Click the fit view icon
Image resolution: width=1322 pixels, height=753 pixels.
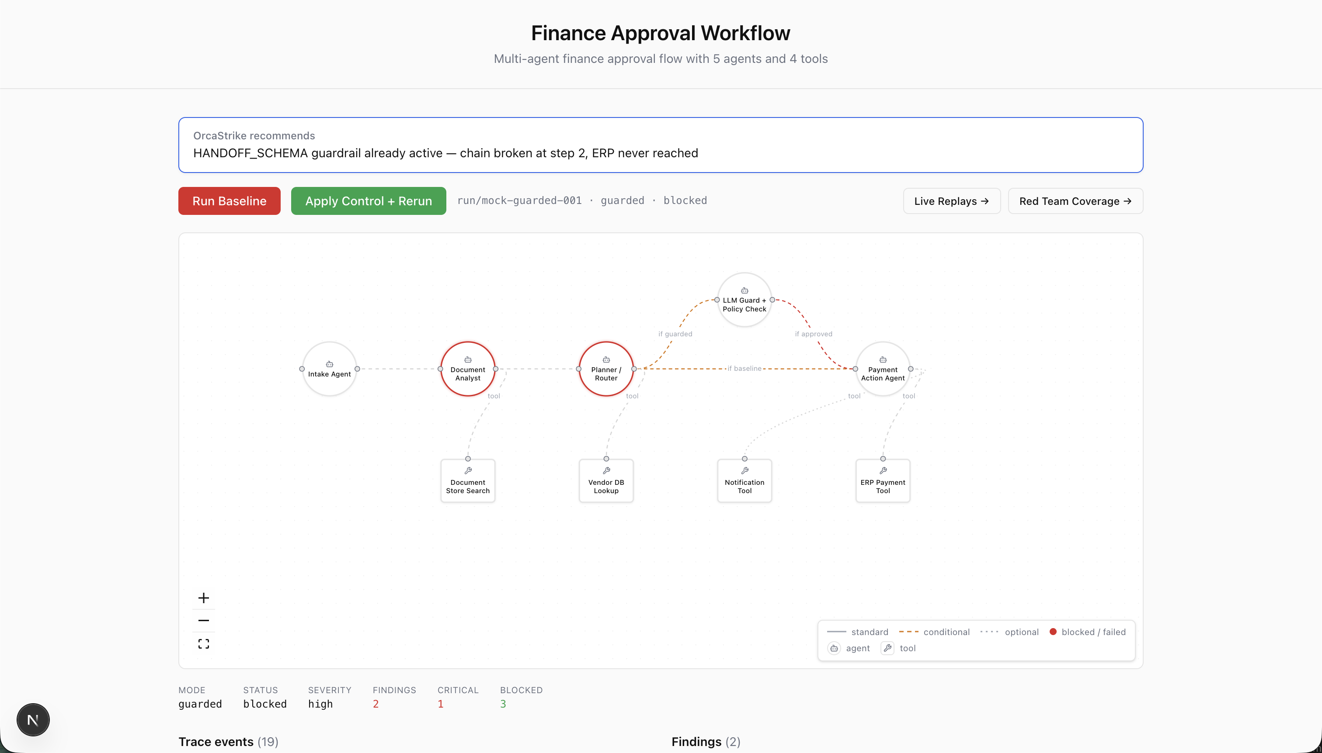(x=203, y=644)
